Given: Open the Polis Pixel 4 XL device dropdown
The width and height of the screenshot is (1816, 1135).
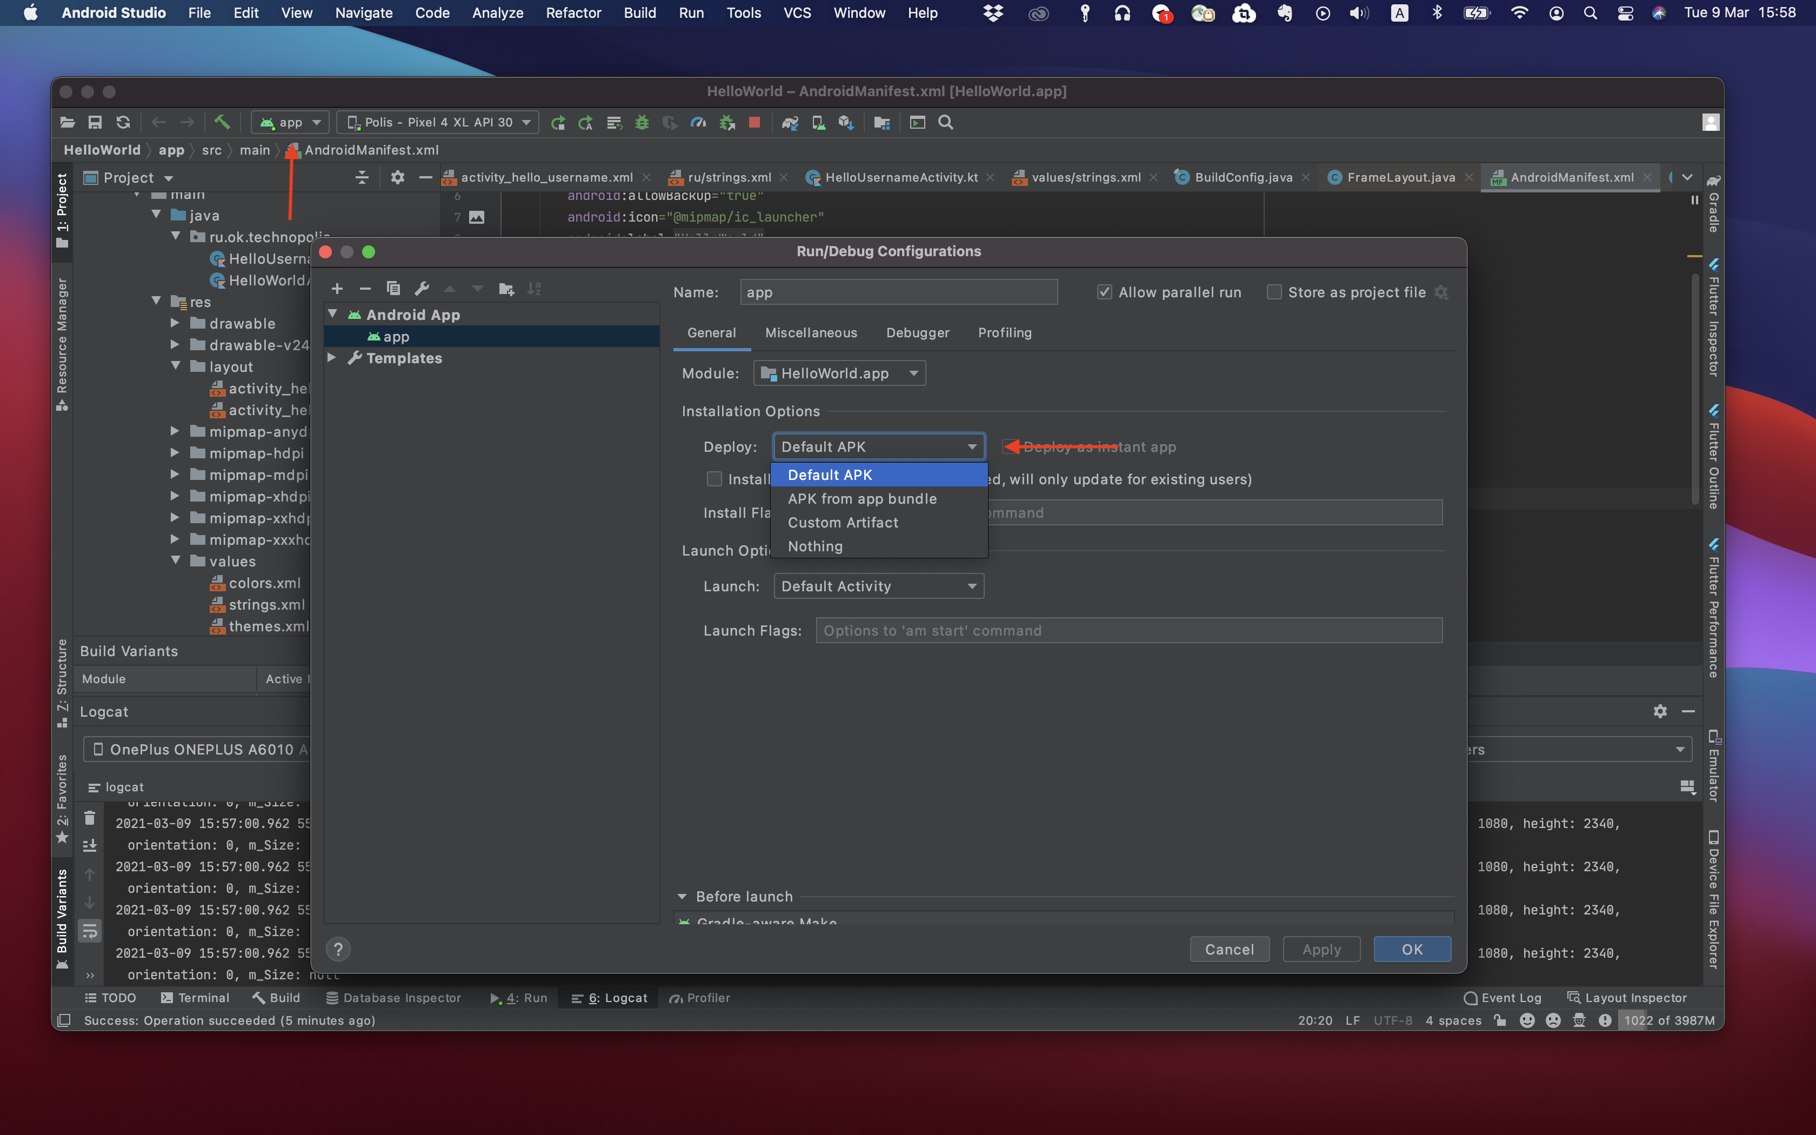Looking at the screenshot, I should pos(438,122).
